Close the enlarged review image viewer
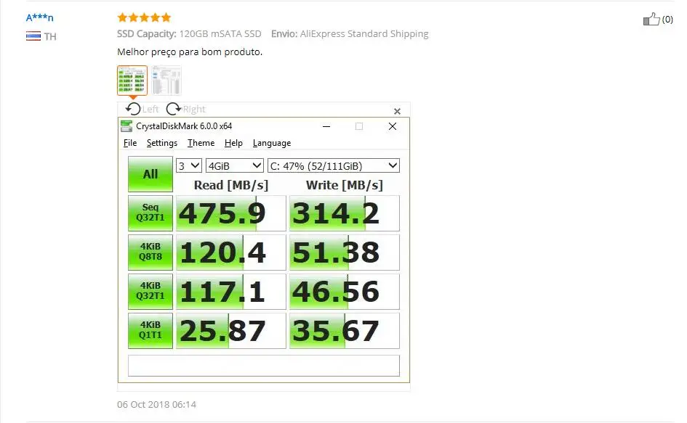This screenshot has width=687, height=423. pyautogui.click(x=397, y=111)
